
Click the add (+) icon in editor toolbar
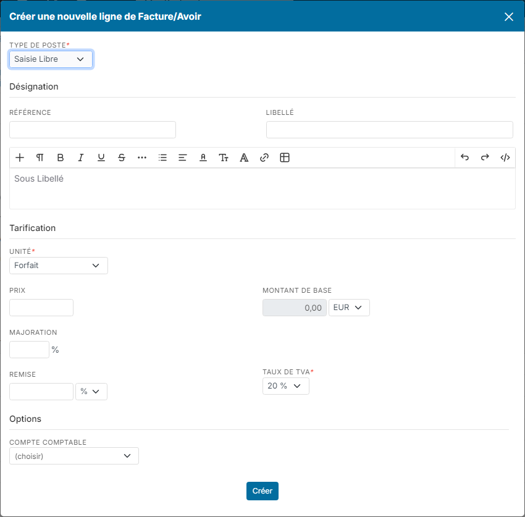[20, 158]
